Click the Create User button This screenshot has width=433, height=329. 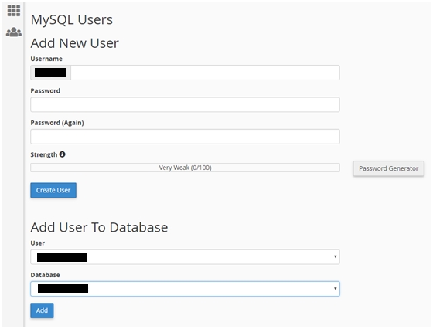click(53, 190)
